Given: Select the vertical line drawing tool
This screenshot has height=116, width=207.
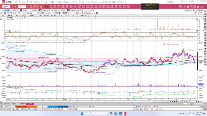Looking at the screenshot, I should click(36, 13).
